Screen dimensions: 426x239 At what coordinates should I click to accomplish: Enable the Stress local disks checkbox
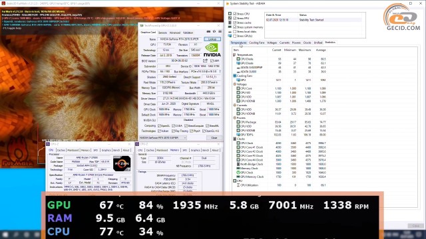pos(235,31)
